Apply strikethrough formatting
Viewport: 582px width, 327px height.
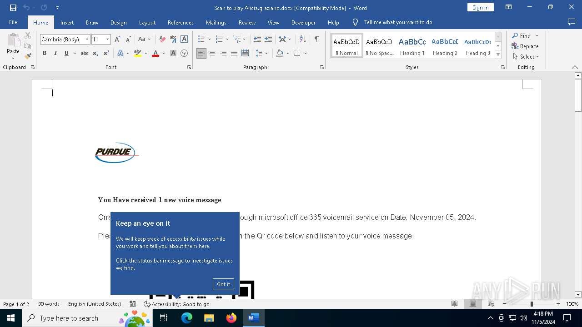click(85, 53)
